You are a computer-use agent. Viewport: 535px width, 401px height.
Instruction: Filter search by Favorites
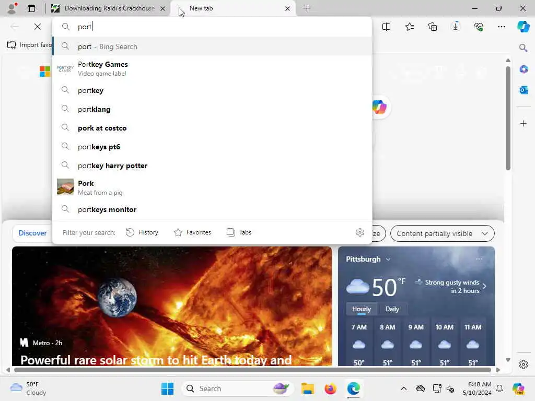pyautogui.click(x=192, y=232)
